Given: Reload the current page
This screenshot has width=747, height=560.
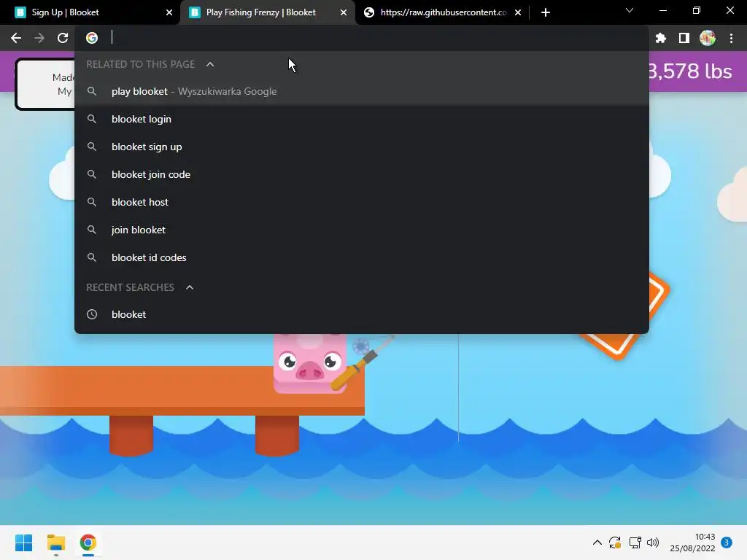Looking at the screenshot, I should click(63, 38).
